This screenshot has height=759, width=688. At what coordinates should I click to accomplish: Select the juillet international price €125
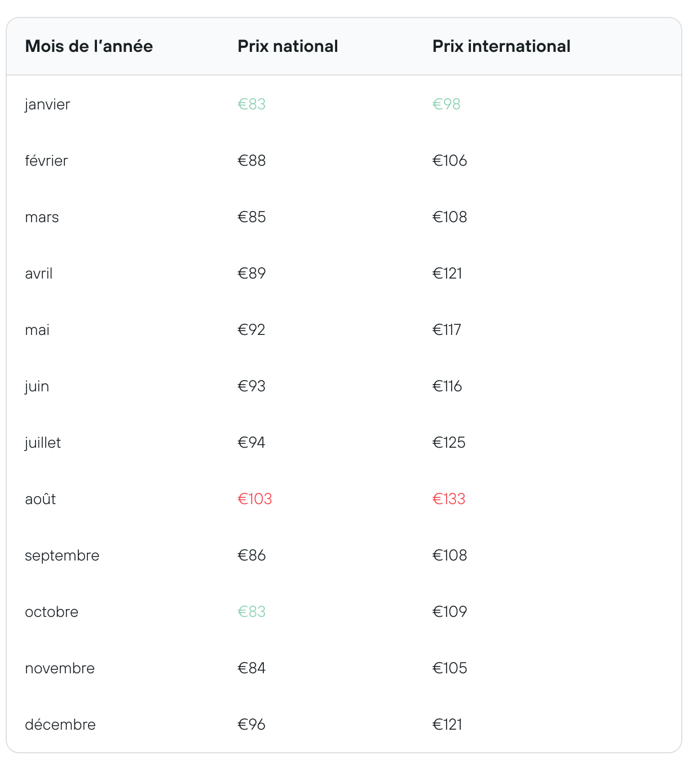(x=449, y=443)
